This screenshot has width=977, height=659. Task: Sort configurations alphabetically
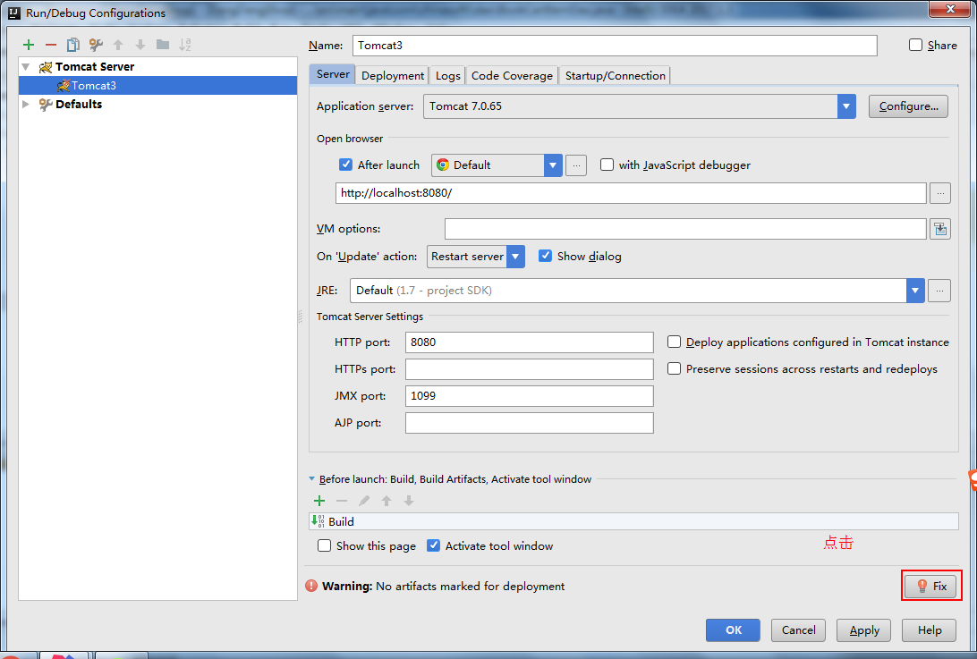pos(185,44)
